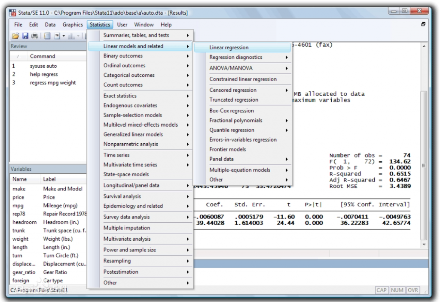
Task: Open Resampling menu entry
Action: pos(140,261)
